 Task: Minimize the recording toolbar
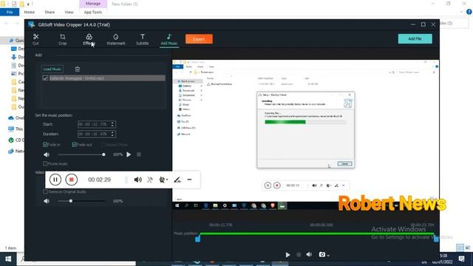click(189, 180)
